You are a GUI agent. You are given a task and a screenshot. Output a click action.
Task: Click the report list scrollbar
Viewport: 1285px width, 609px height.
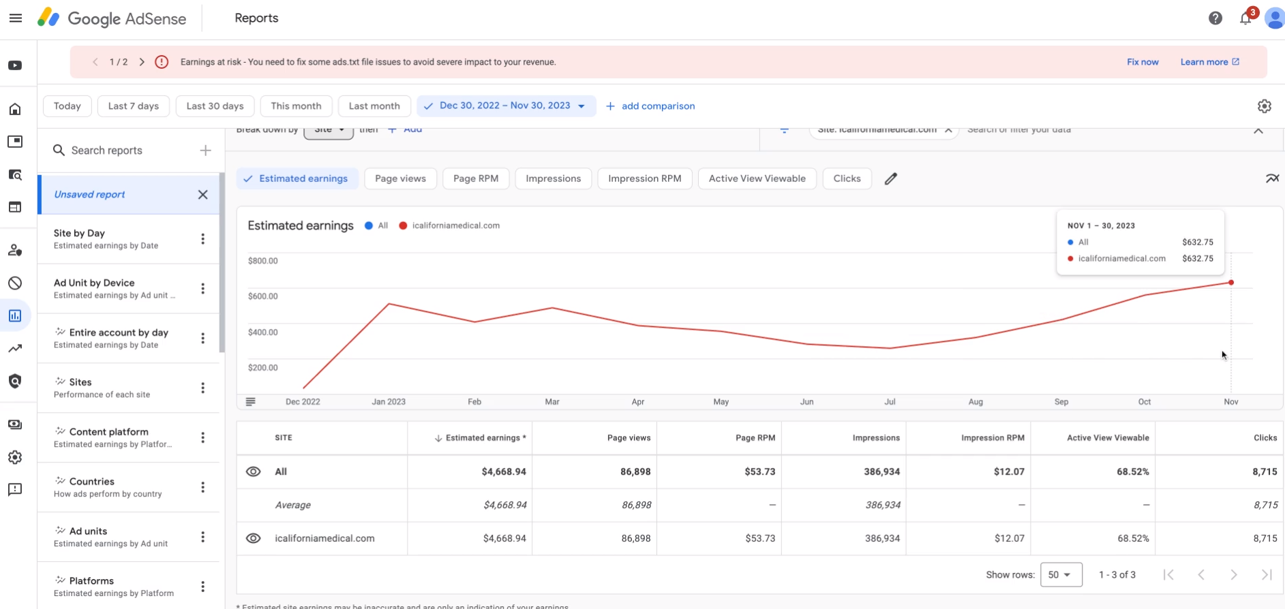click(x=222, y=263)
